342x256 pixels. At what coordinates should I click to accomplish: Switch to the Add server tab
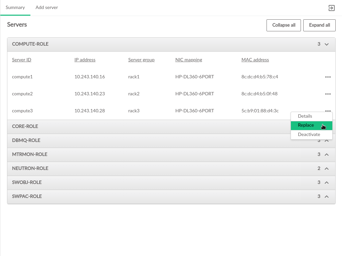(x=47, y=8)
